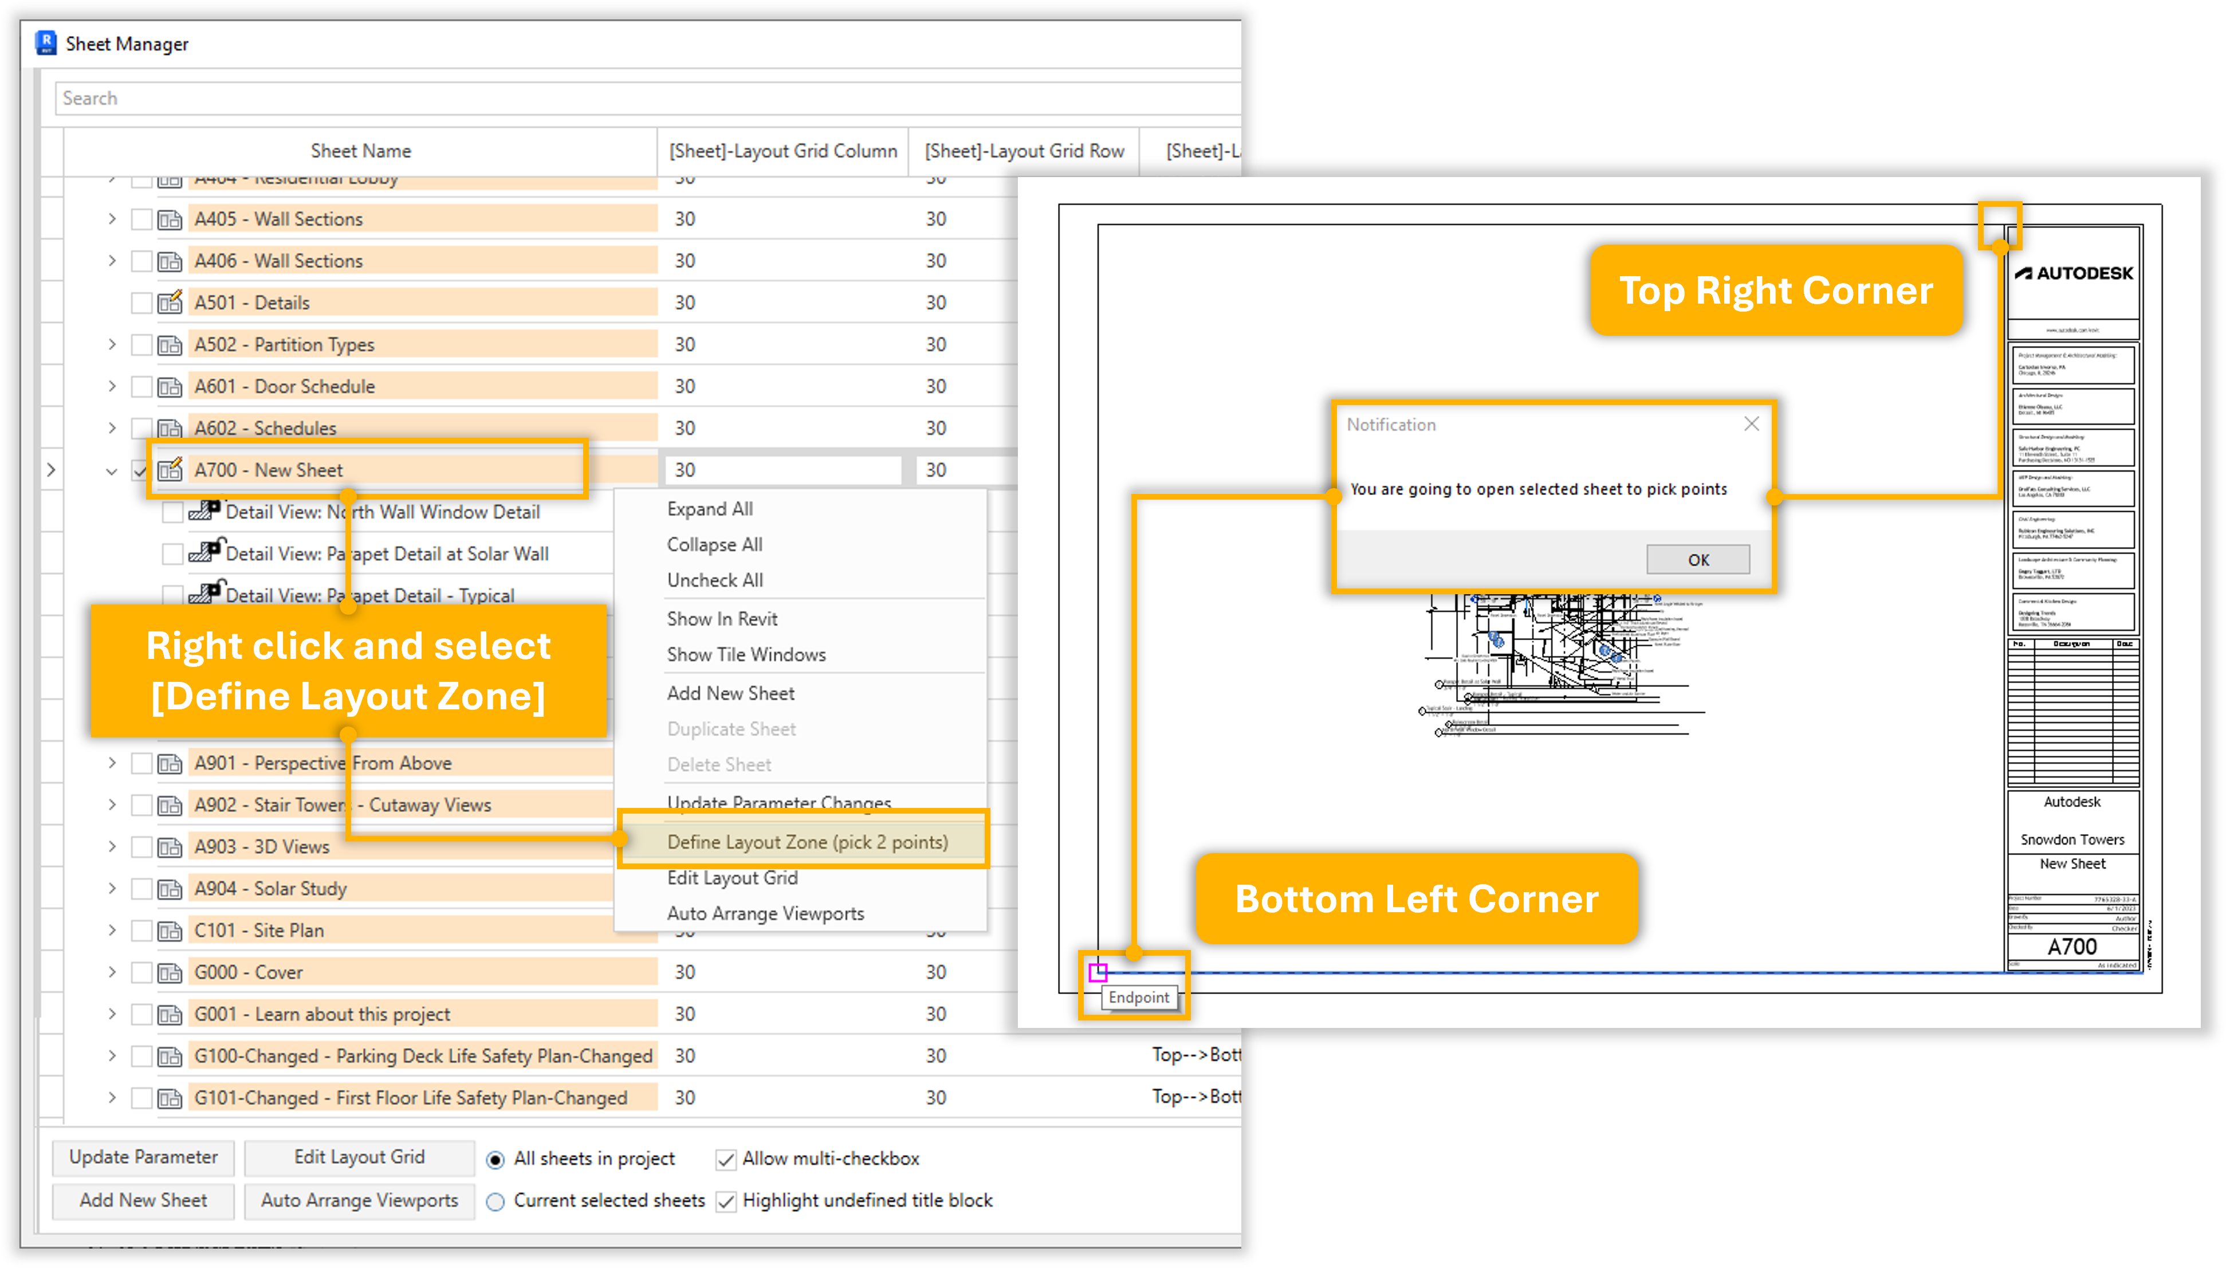Click the sheet icon beside G000 - Cover
Image resolution: width=2226 pixels, height=1268 pixels.
point(170,973)
